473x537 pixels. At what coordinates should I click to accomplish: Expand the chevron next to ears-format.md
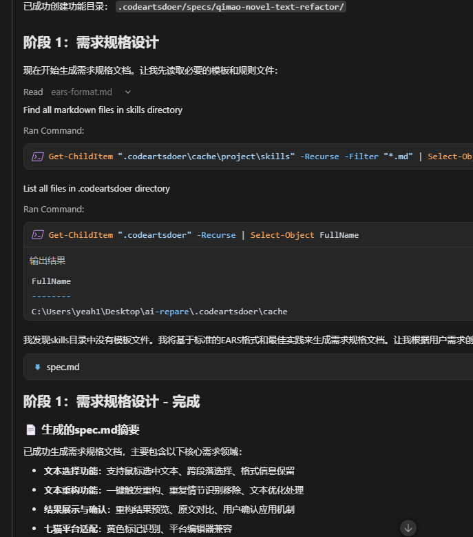pyautogui.click(x=127, y=92)
